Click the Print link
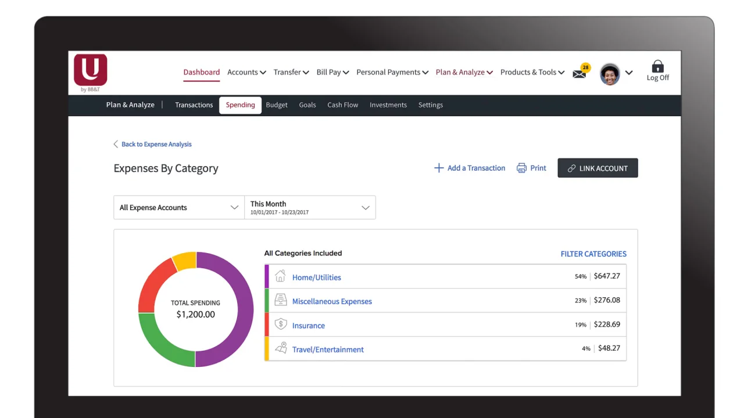This screenshot has height=418, width=744. click(x=538, y=168)
